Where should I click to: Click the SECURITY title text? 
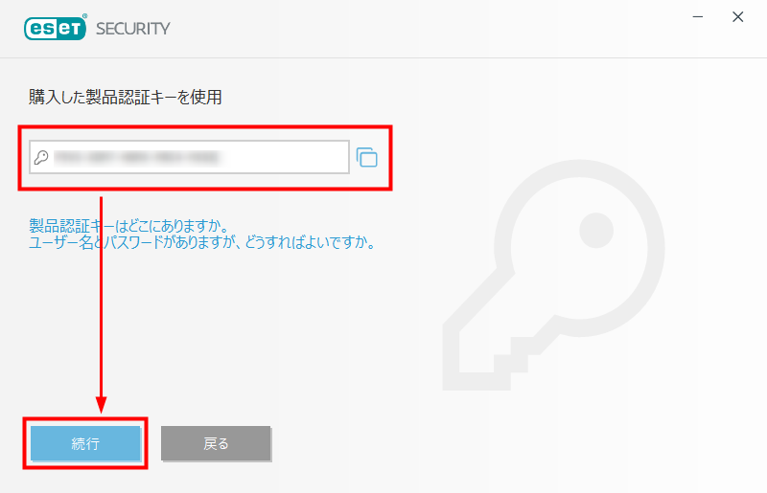[x=133, y=29]
